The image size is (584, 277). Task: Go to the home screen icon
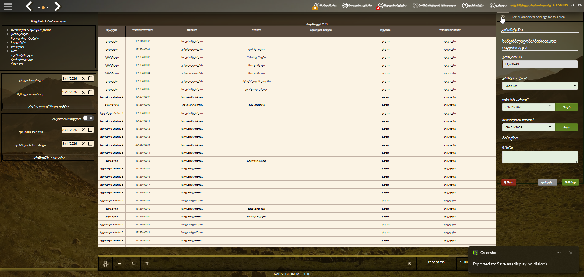345,5
